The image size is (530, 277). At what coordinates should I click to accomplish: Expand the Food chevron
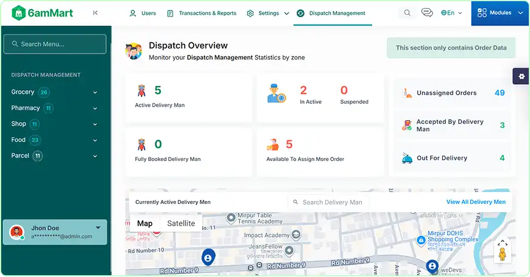pyautogui.click(x=95, y=140)
